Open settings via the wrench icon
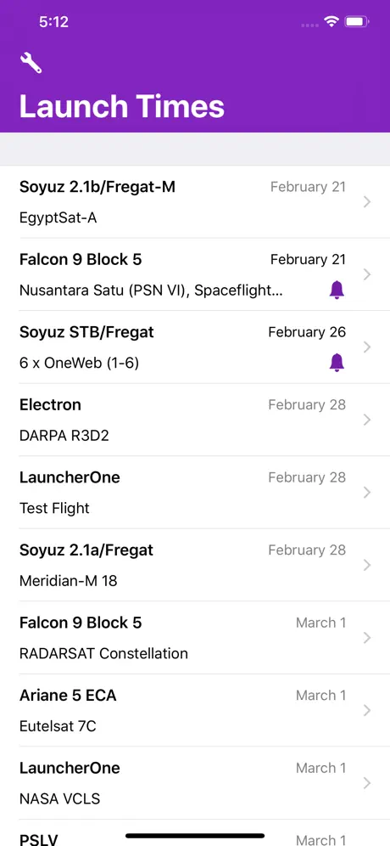Screen dimensions: 390x846 (x=31, y=63)
